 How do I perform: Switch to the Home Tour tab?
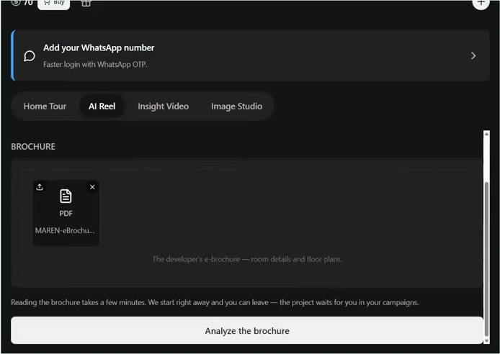point(45,106)
